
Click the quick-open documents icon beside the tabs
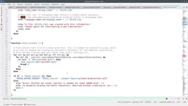tap(184, 7)
